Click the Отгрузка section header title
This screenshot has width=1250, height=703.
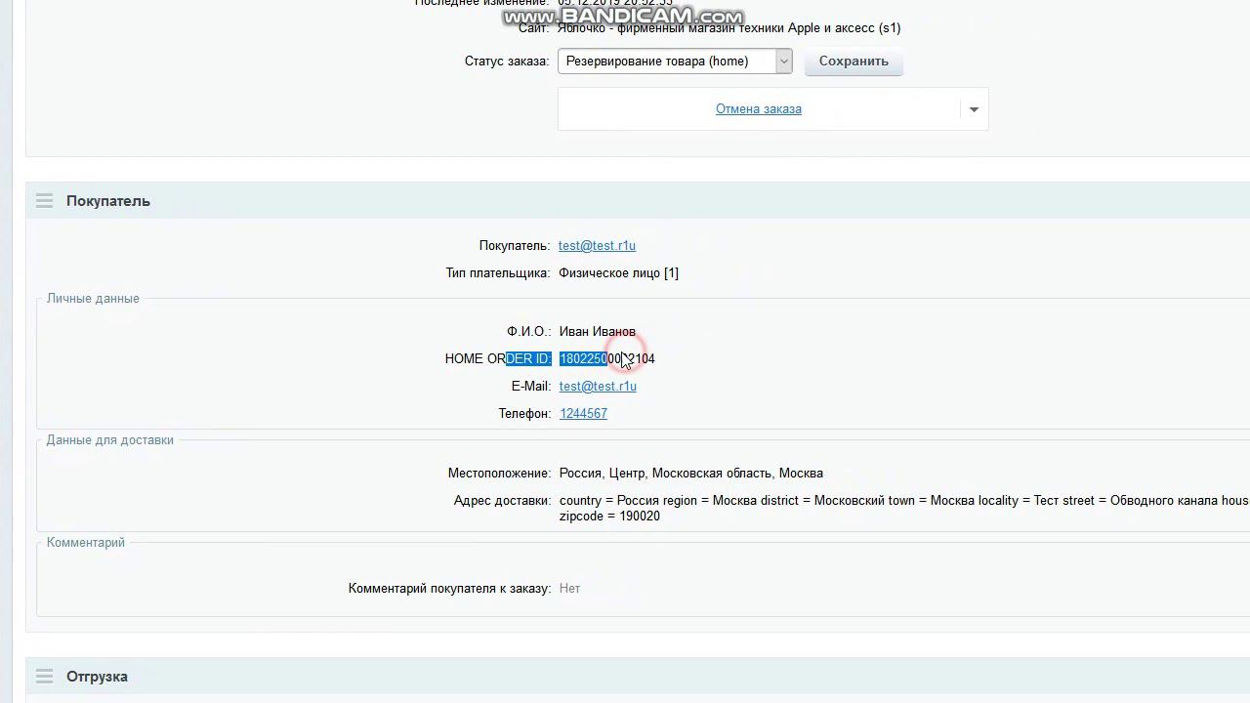tap(97, 677)
